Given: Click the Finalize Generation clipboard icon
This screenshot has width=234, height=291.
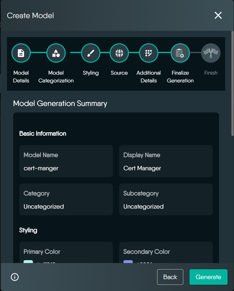Looking at the screenshot, I should [x=180, y=53].
